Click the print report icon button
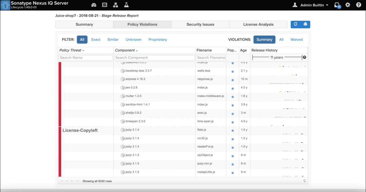The image size is (366, 192). 305,24
